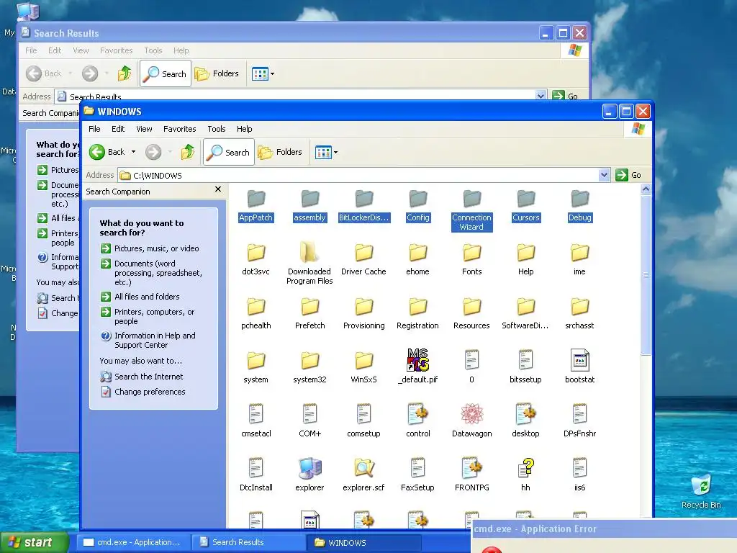Image resolution: width=737 pixels, height=553 pixels.
Task: Open the Recycle Bin desktop icon
Action: pos(701,491)
